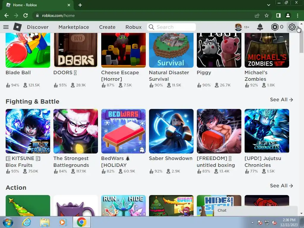The width and height of the screenshot is (304, 228).
Task: Open the Jujutsu Chronicles thumbnail
Action: (x=267, y=131)
